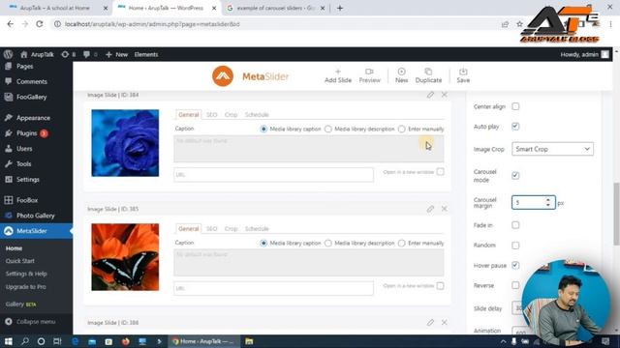620x348 pixels.
Task: Visit ArupTalk site from admin bar
Action: (x=37, y=54)
